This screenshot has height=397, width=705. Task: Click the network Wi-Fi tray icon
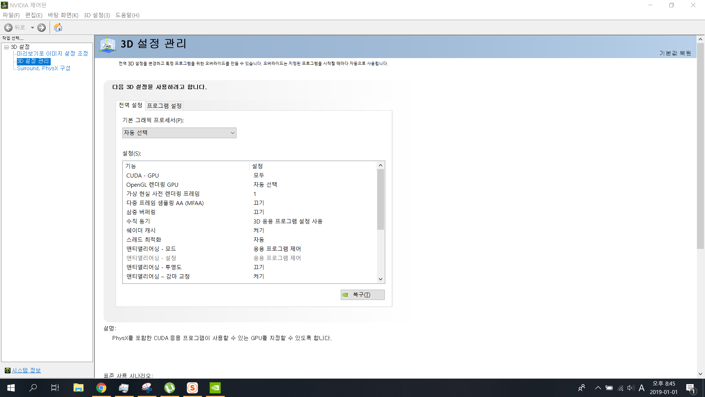pos(621,388)
